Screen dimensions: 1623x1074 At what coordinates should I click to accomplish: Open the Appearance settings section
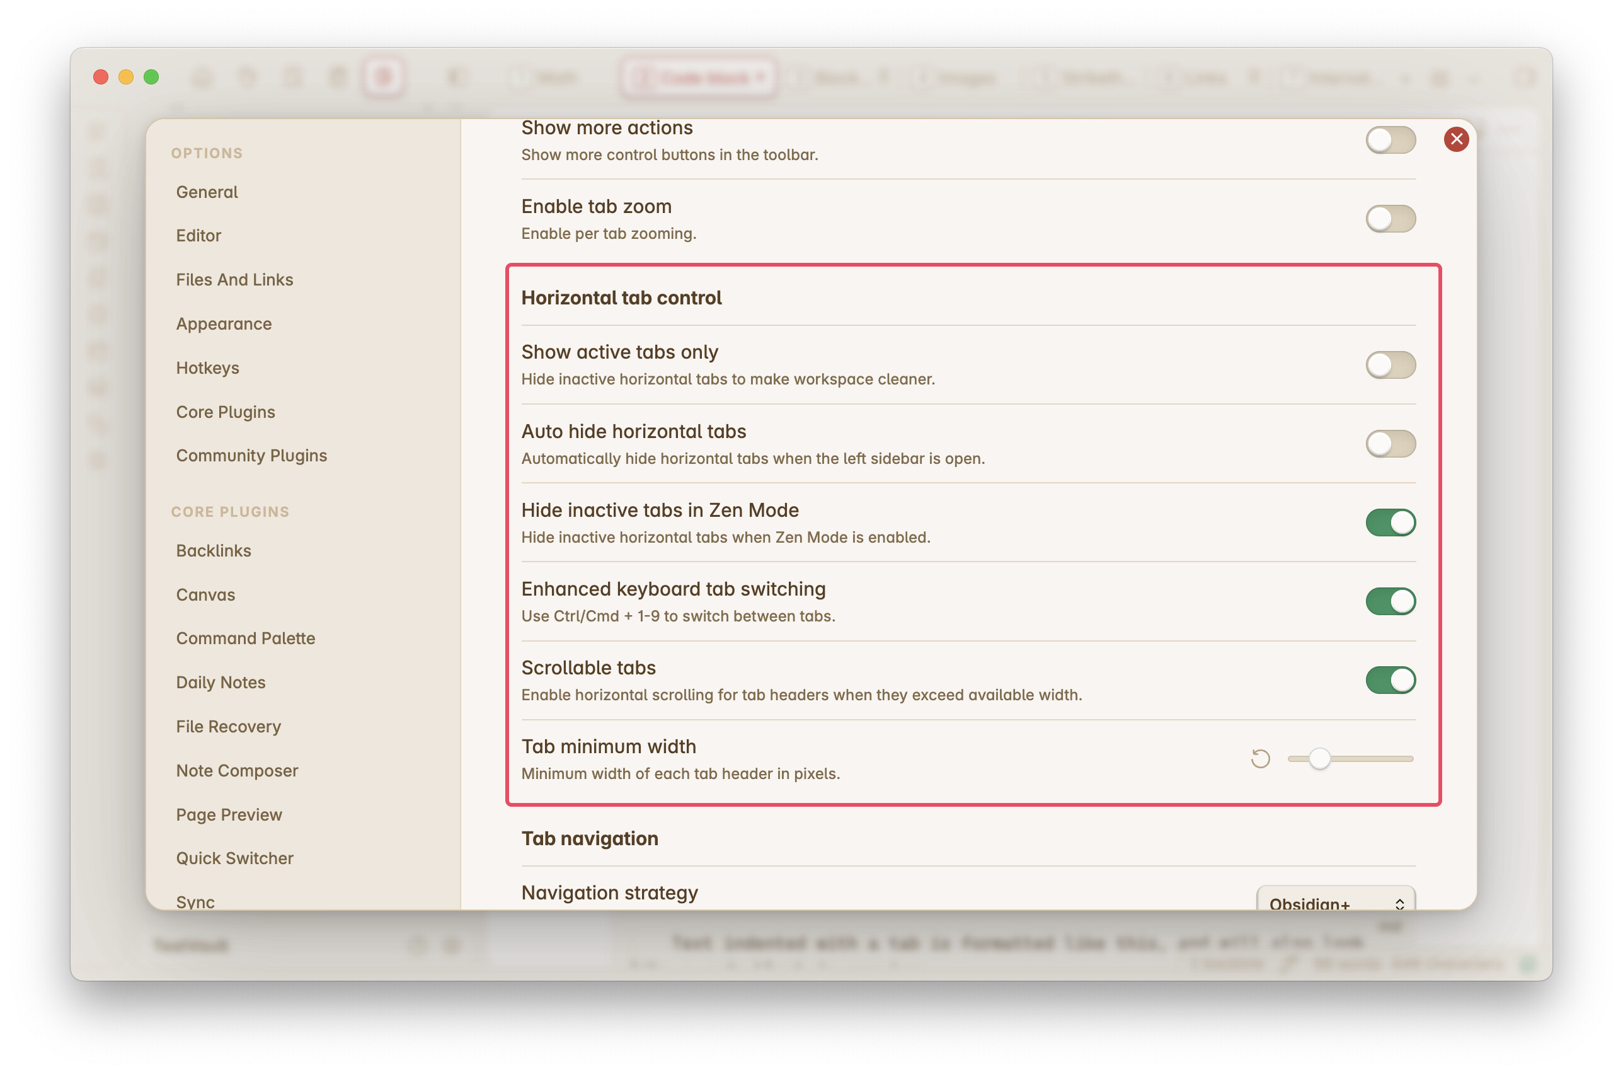[224, 324]
